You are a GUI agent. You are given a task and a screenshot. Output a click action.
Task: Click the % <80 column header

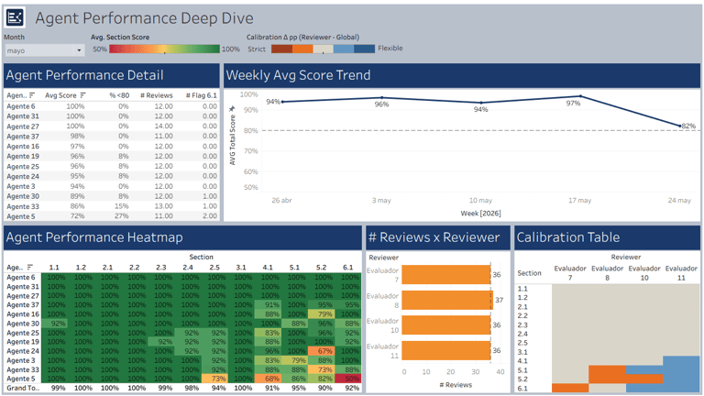tap(119, 95)
